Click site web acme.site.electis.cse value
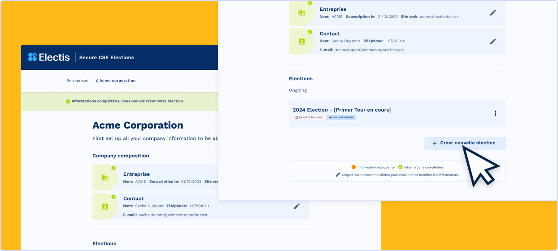This screenshot has height=251, width=558. 439,17
